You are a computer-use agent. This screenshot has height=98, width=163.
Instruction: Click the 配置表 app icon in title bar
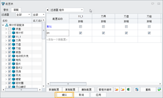[3, 4]
